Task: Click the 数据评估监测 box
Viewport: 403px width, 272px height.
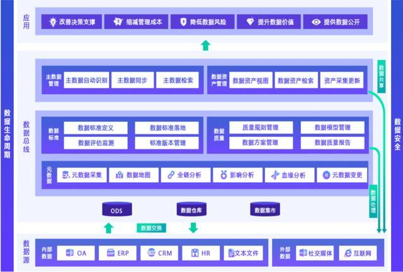Action: (96, 143)
